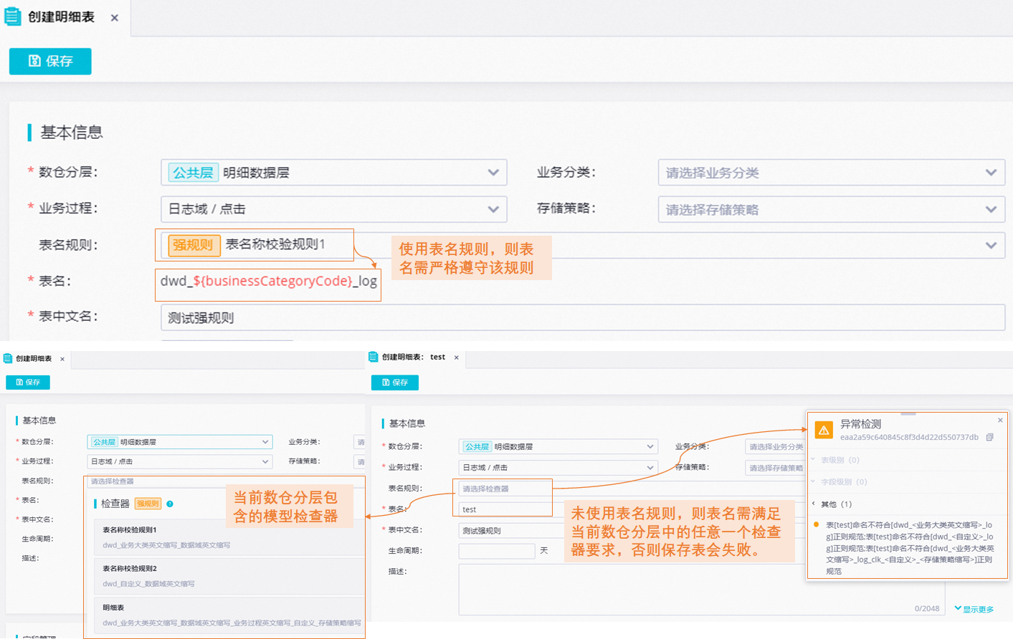Open 业务过程 dropdown in the test table window
The height and width of the screenshot is (639, 1013).
pos(558,467)
